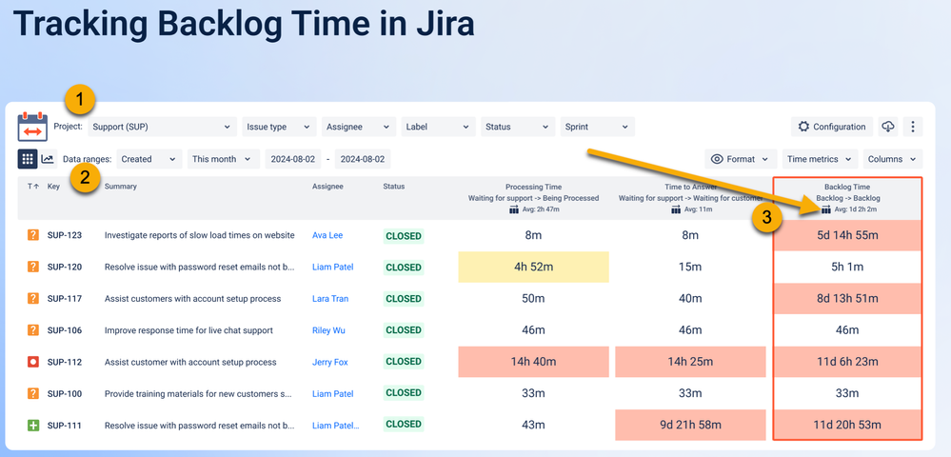Click the Key column header
Viewport: 951px width, 457px height.
pyautogui.click(x=54, y=187)
